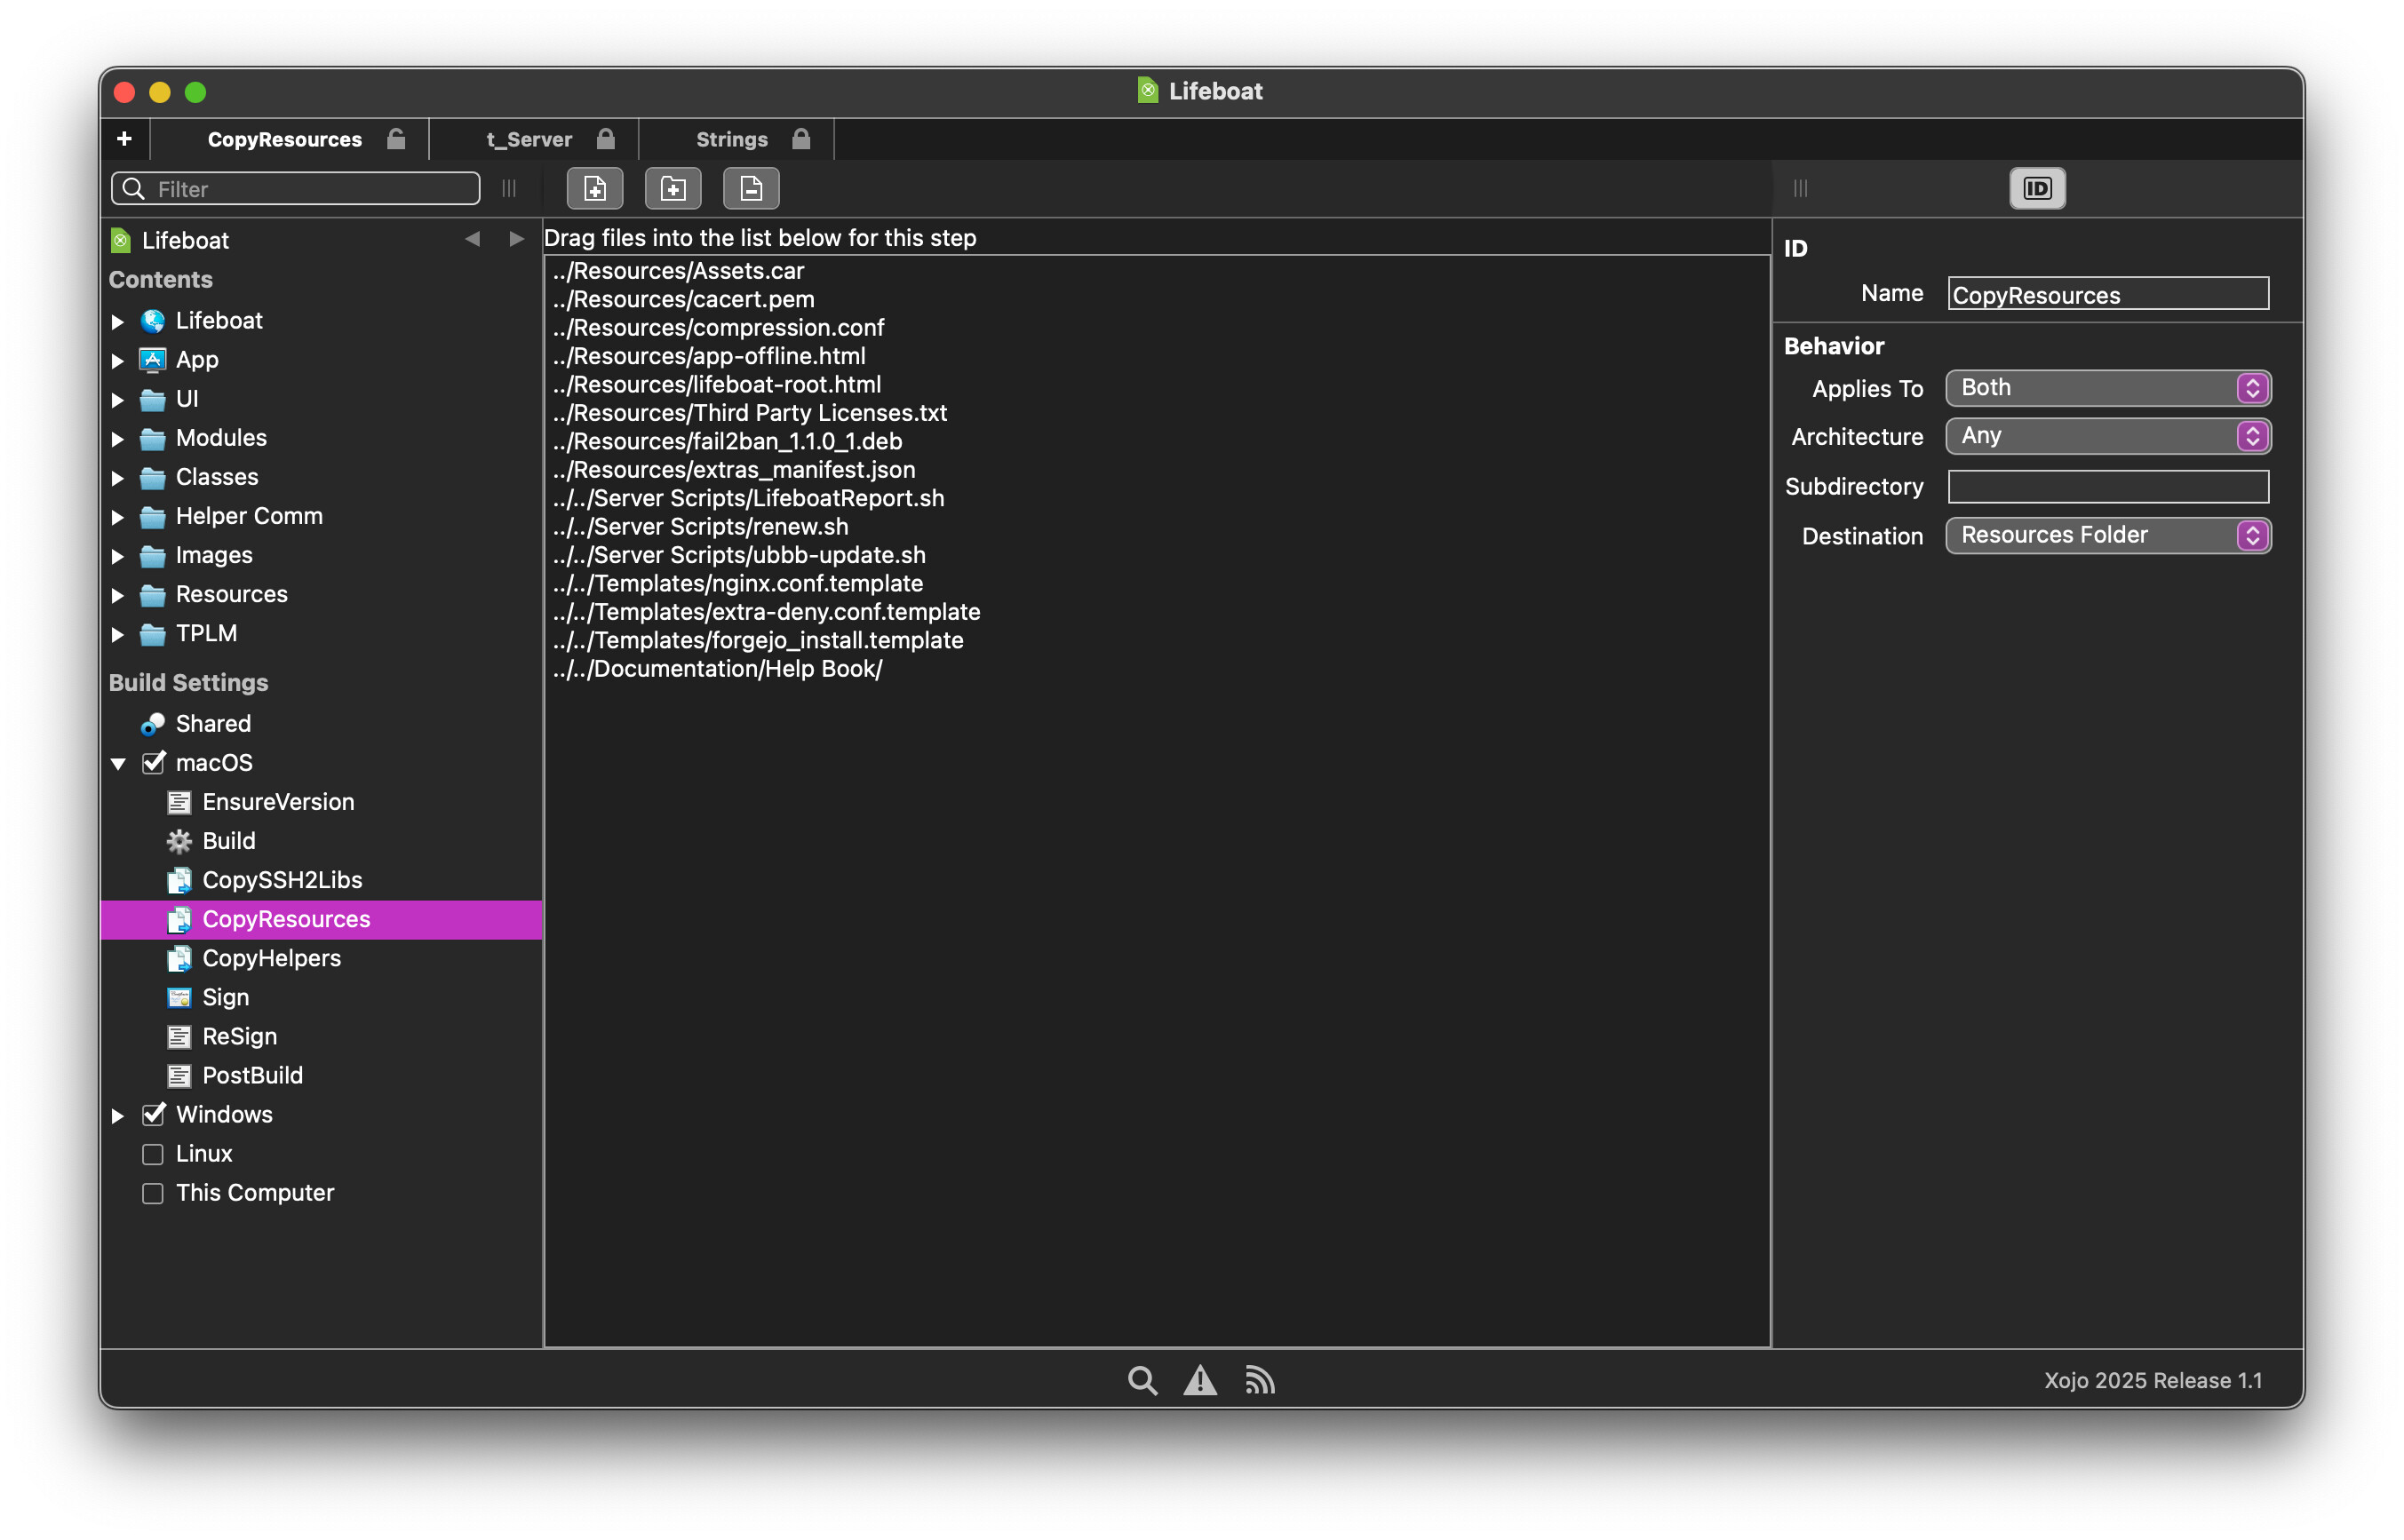Viewport: 2404px width, 1540px height.
Task: Expand the Modules folder
Action: click(118, 438)
